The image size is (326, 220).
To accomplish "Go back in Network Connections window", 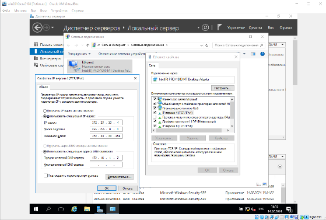I will pos(69,45).
